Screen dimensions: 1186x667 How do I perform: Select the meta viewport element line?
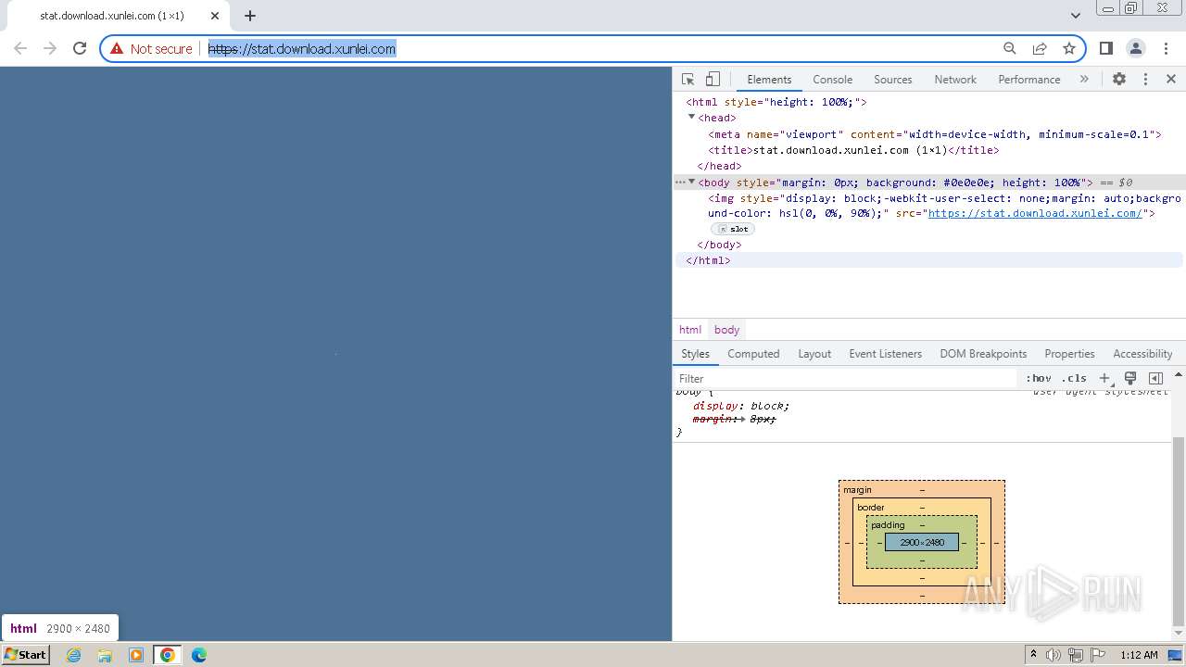tap(934, 134)
